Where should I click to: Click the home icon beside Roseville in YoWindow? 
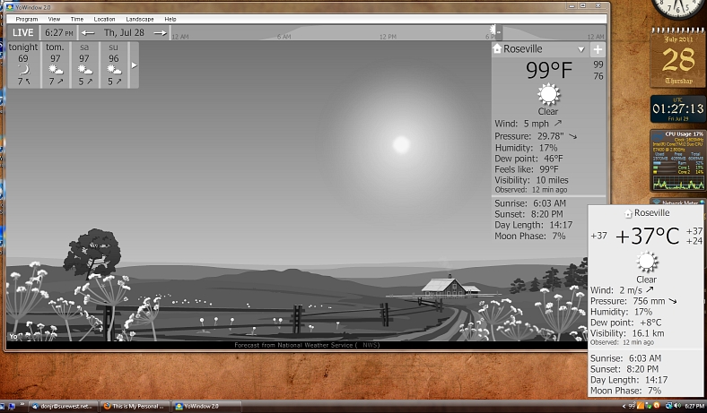point(497,48)
